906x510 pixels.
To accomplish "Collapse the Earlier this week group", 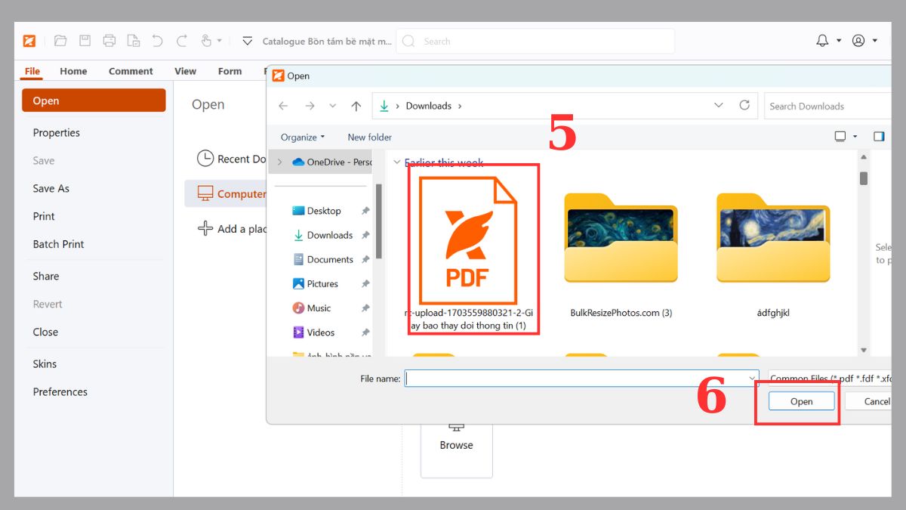I will (x=397, y=162).
